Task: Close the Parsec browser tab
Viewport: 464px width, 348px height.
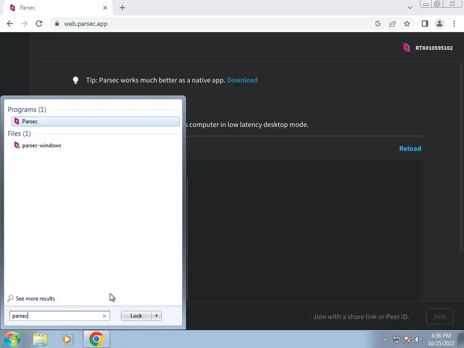Action: pos(105,8)
